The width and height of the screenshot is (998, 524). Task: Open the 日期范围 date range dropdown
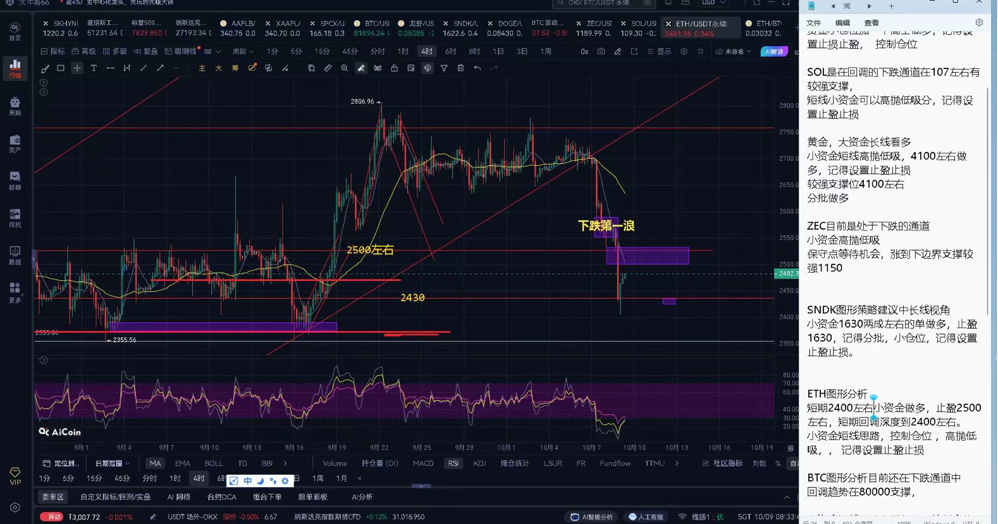112,463
